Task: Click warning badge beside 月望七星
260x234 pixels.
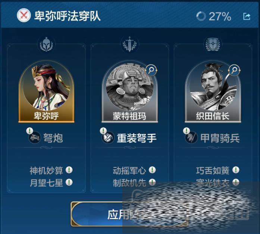Action: 69,182
